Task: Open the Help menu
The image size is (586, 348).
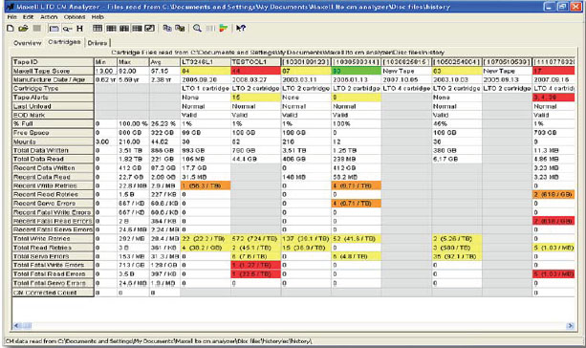Action: click(x=98, y=17)
